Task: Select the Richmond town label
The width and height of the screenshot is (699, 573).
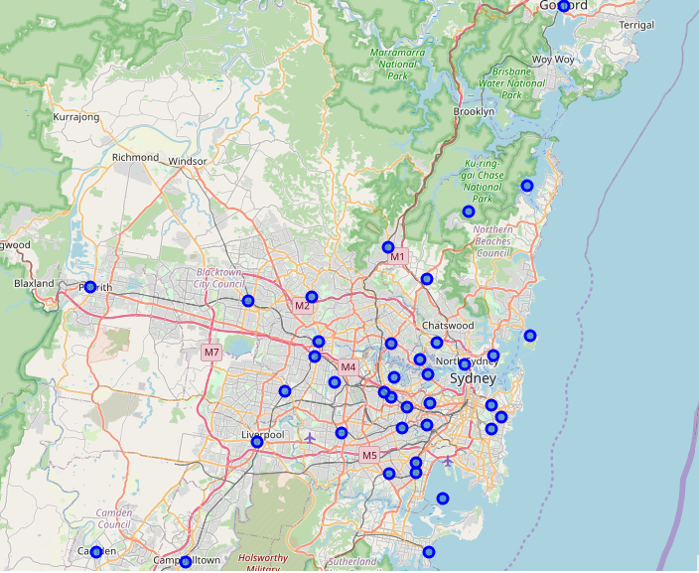Action: coord(135,158)
